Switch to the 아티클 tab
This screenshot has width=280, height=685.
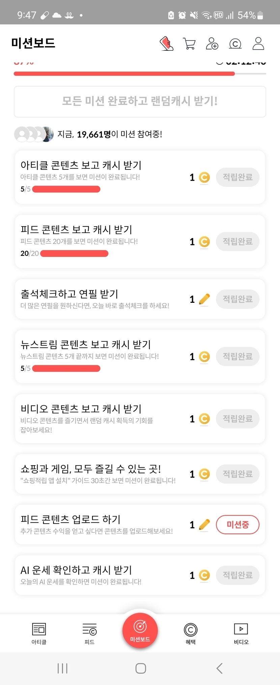tap(39, 633)
